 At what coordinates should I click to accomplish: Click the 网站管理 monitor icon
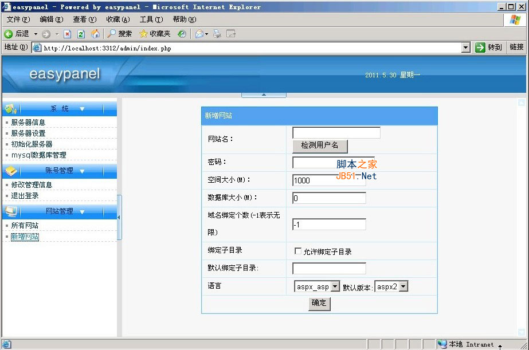(x=11, y=211)
